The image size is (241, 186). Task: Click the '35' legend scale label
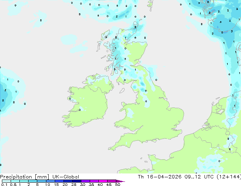click(x=91, y=184)
